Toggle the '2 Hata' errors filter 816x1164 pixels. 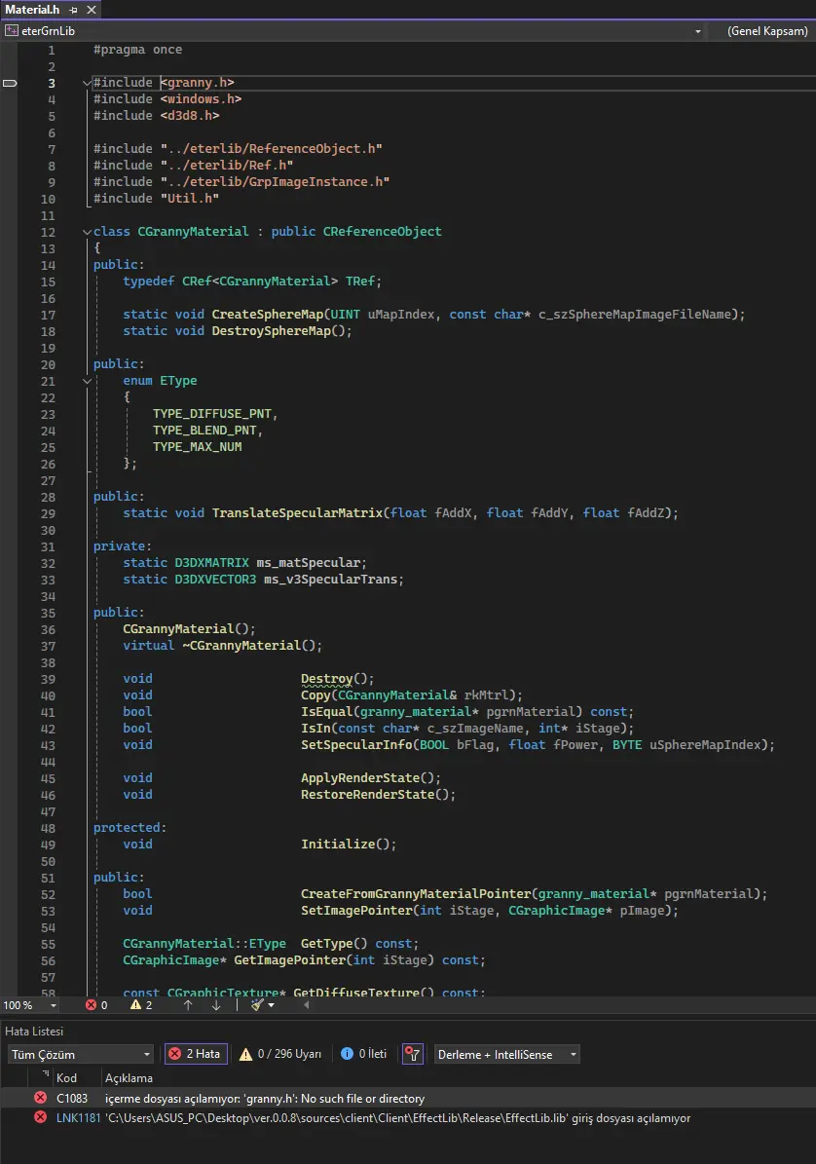tap(195, 1054)
